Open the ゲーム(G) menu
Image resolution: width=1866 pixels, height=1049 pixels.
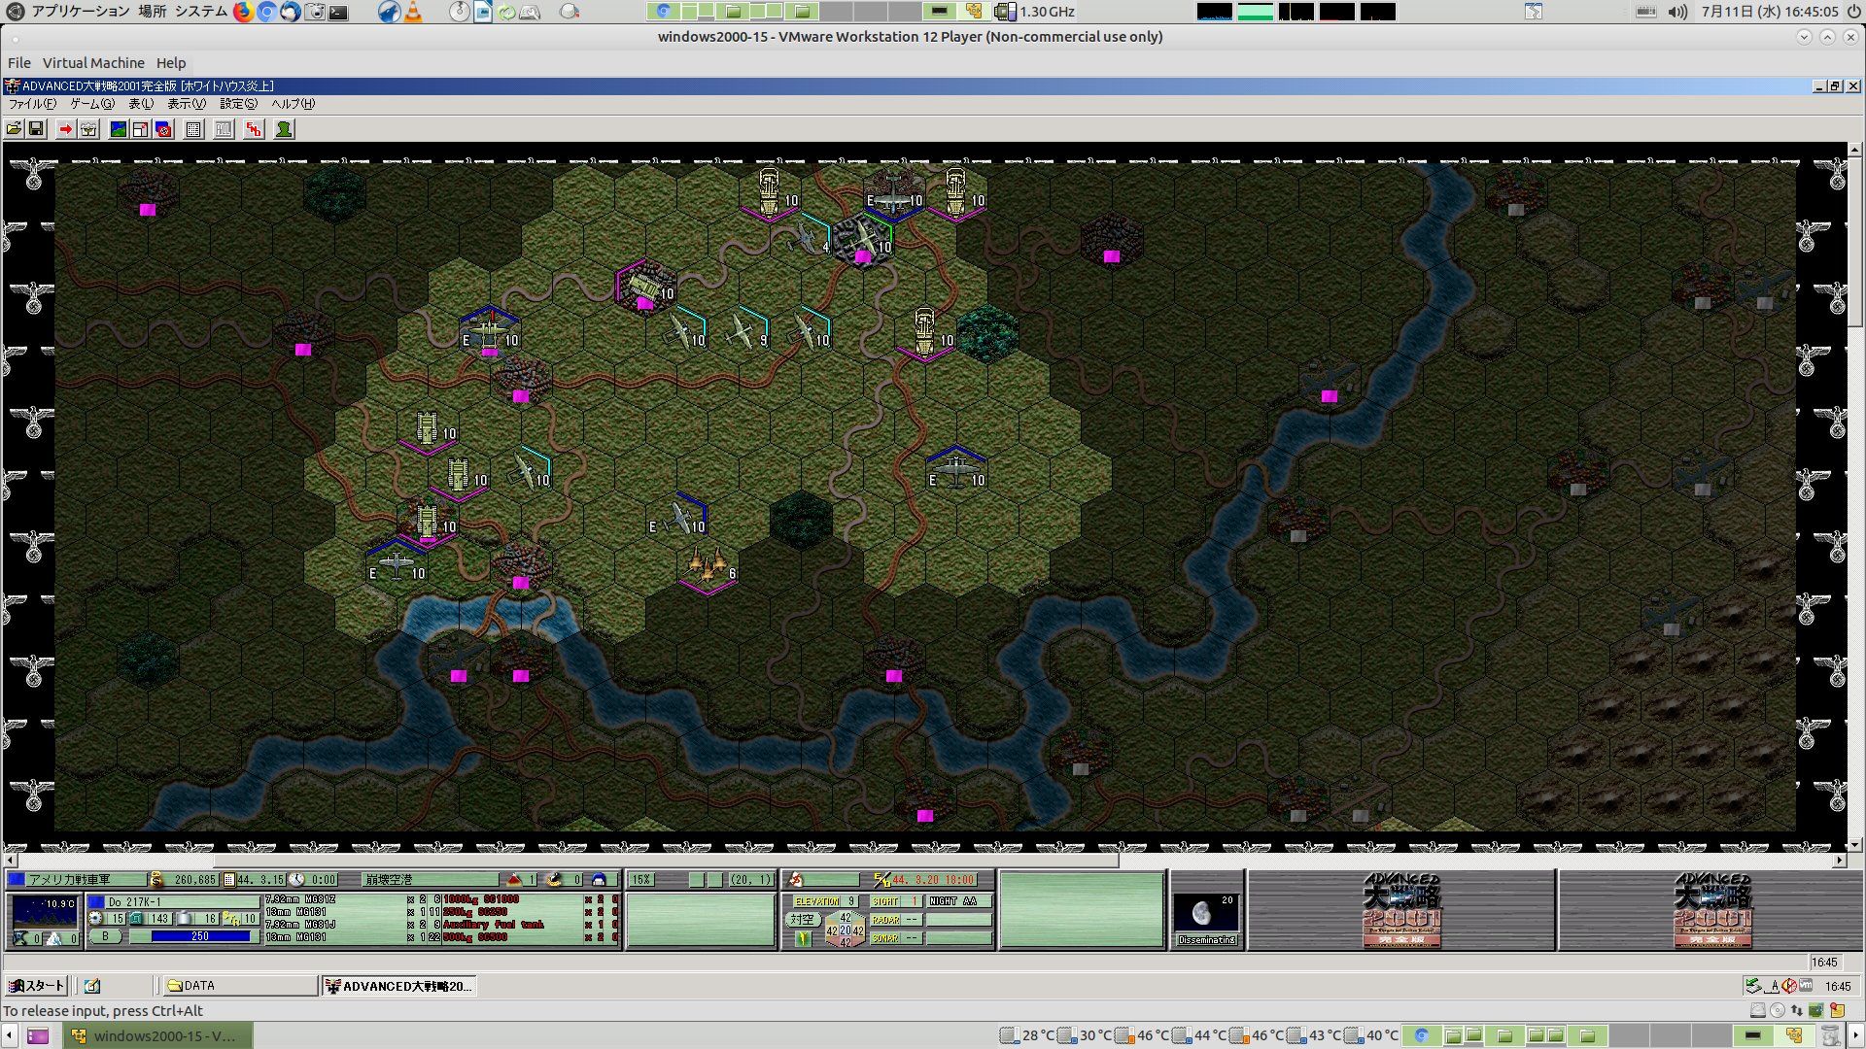(91, 104)
